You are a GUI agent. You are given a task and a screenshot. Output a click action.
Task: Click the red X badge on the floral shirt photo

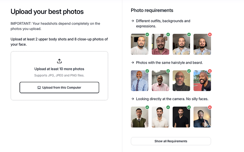pyautogui.click(x=210, y=34)
